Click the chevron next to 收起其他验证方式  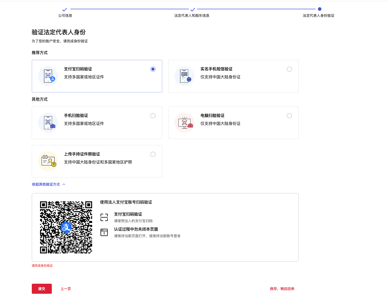(x=64, y=184)
